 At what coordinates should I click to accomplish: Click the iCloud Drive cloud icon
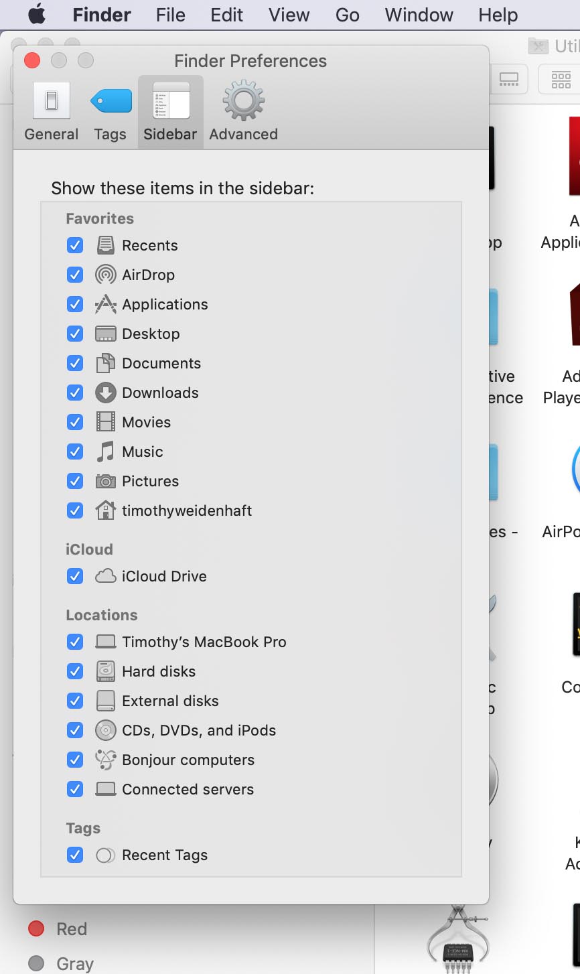click(105, 576)
